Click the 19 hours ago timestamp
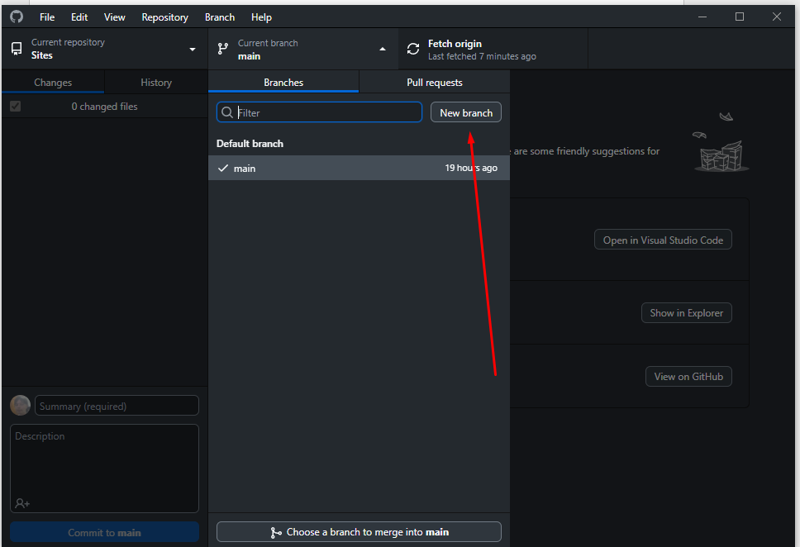 pyautogui.click(x=471, y=168)
